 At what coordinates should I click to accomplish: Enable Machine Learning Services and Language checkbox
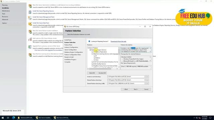[93, 54]
